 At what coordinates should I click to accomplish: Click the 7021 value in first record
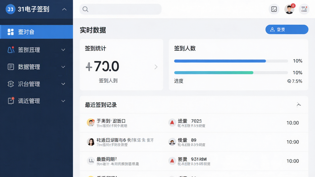click(x=196, y=121)
